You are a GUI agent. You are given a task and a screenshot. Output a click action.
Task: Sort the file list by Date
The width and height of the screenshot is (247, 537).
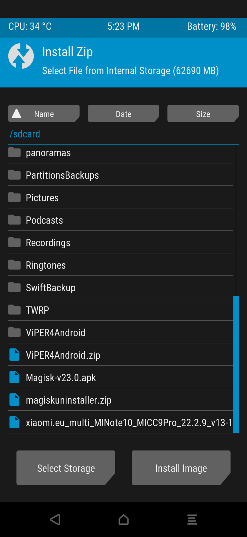[123, 114]
